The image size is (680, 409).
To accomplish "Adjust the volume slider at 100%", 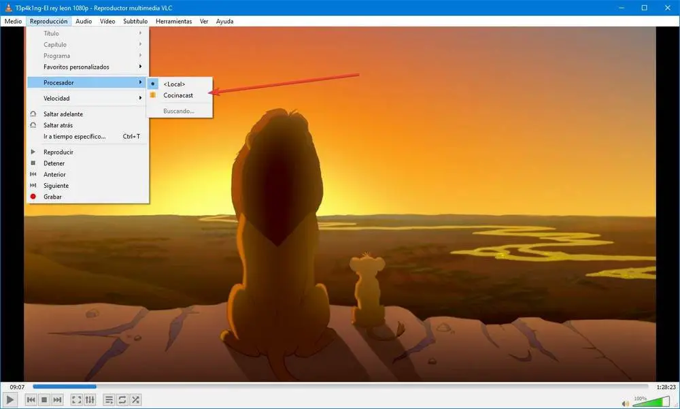I will click(651, 402).
